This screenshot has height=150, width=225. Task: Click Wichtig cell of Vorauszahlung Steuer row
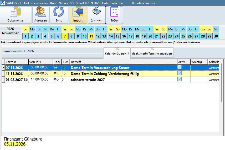tap(199, 68)
